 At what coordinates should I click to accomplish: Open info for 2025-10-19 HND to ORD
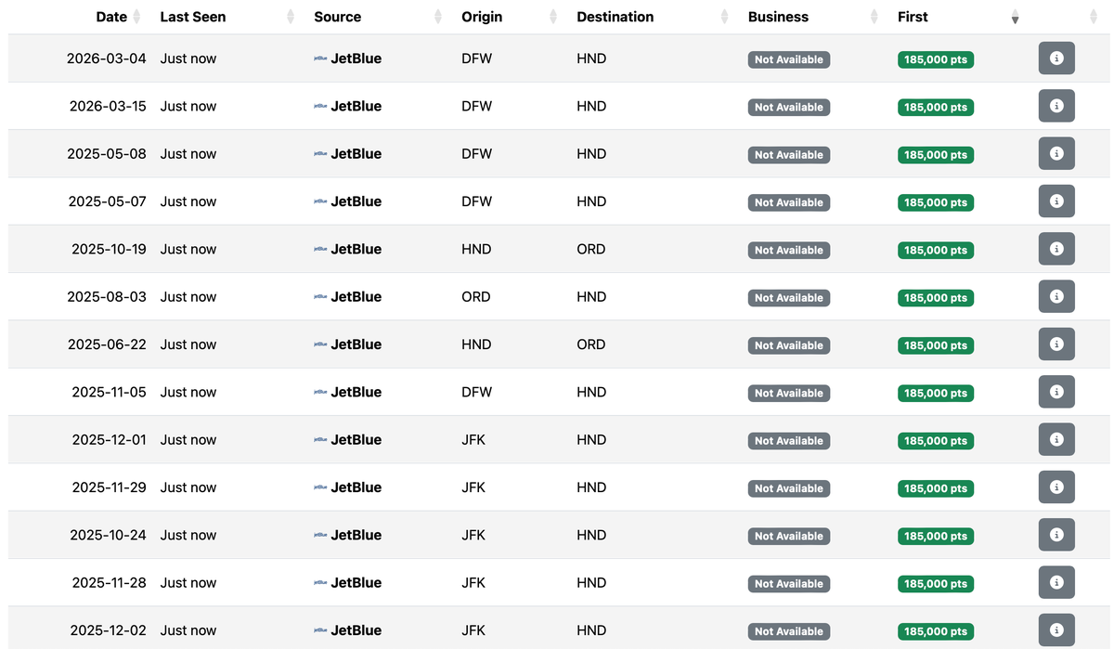[1056, 249]
